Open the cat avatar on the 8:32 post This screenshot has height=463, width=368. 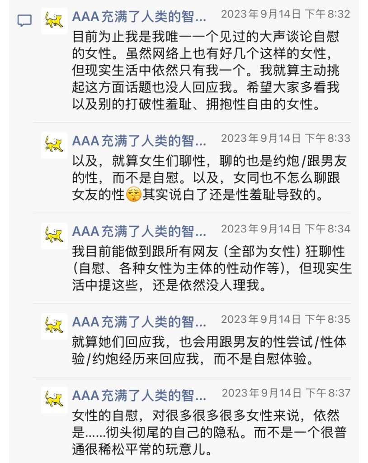coord(54,21)
